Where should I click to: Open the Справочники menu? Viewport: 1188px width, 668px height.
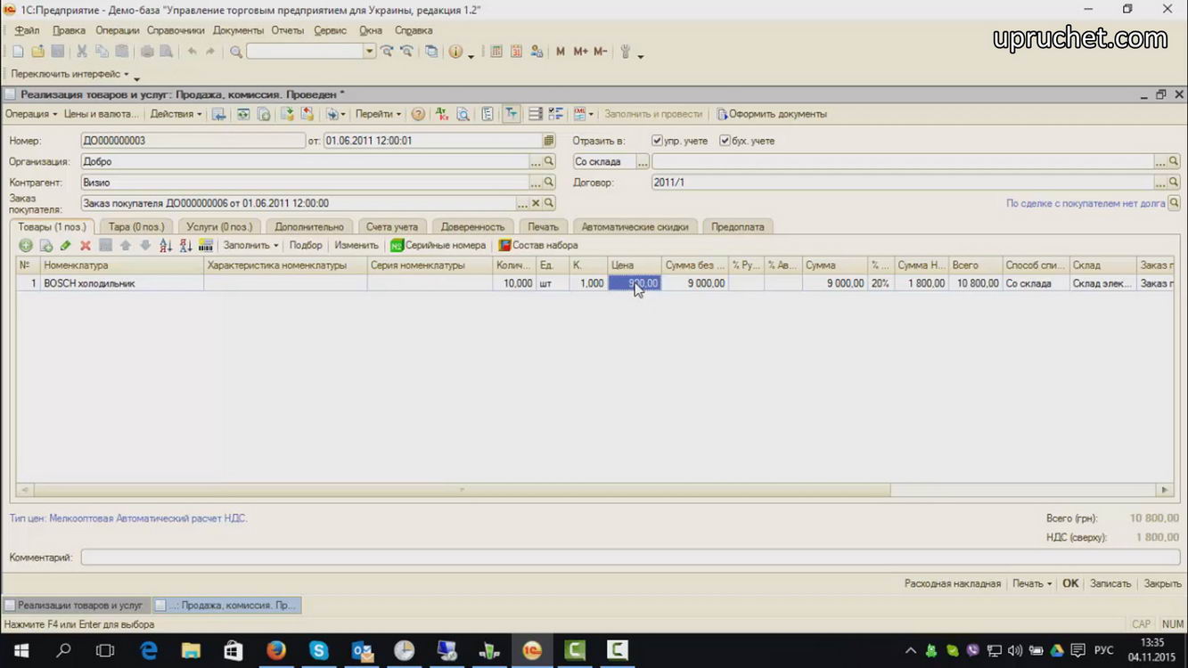pyautogui.click(x=176, y=30)
